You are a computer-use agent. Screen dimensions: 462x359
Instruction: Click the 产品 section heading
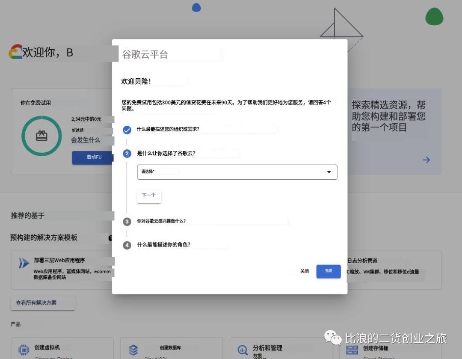[x=15, y=324]
